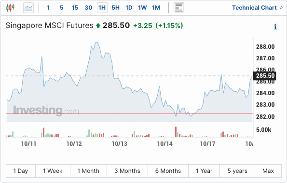Open the Technical Chart link
Viewport: 287px width, 183px height.
[258, 8]
